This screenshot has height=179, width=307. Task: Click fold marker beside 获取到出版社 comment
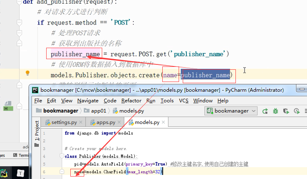pos(19,43)
